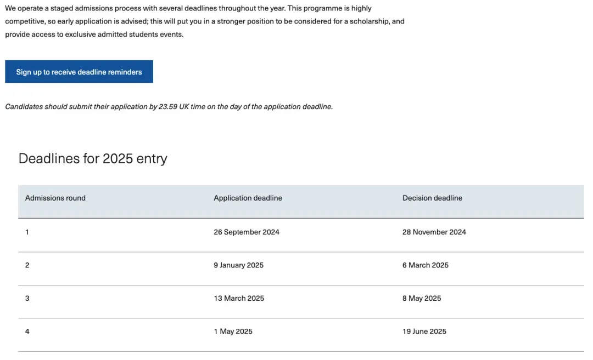Click the 19 June 2025 decision date
The width and height of the screenshot is (593, 360).
424,332
